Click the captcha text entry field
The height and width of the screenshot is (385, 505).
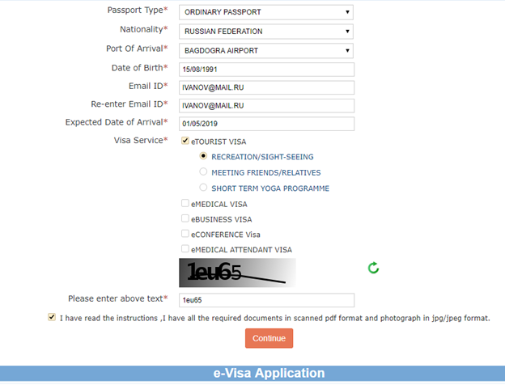coord(267,300)
